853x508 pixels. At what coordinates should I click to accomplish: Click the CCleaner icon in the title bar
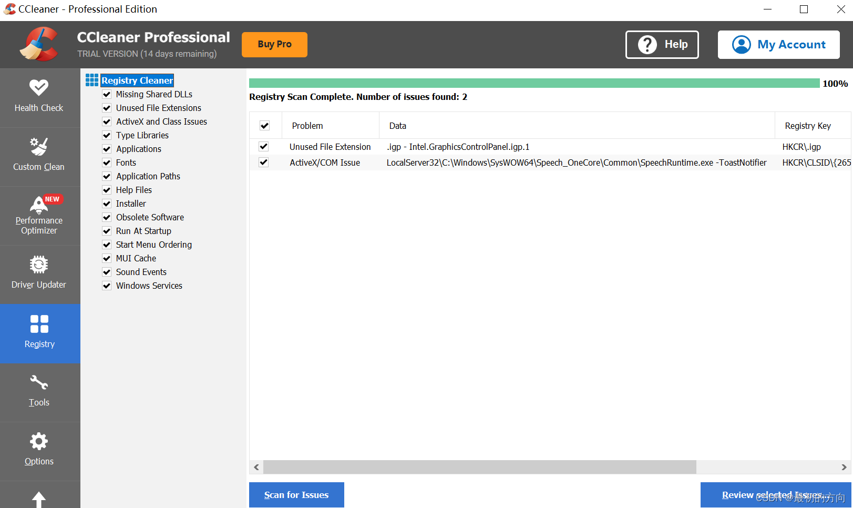point(9,9)
